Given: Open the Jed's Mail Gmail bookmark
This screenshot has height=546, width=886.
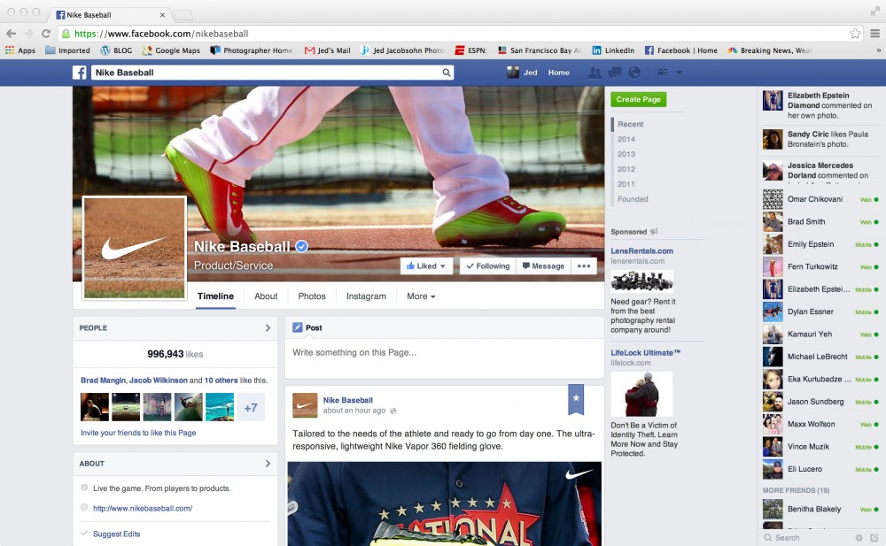Looking at the screenshot, I should [x=327, y=50].
